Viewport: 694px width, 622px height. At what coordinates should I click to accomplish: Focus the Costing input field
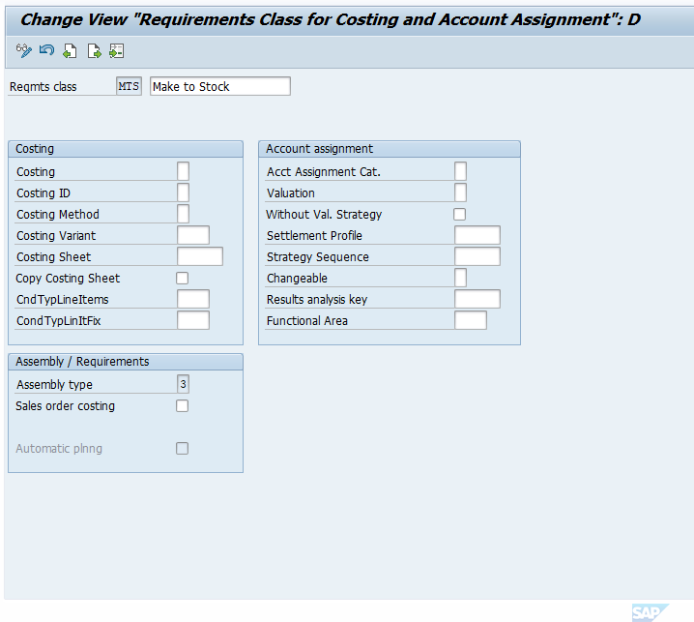coord(183,171)
